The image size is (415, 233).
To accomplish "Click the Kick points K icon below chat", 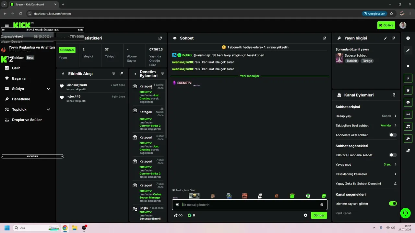I will (x=190, y=215).
